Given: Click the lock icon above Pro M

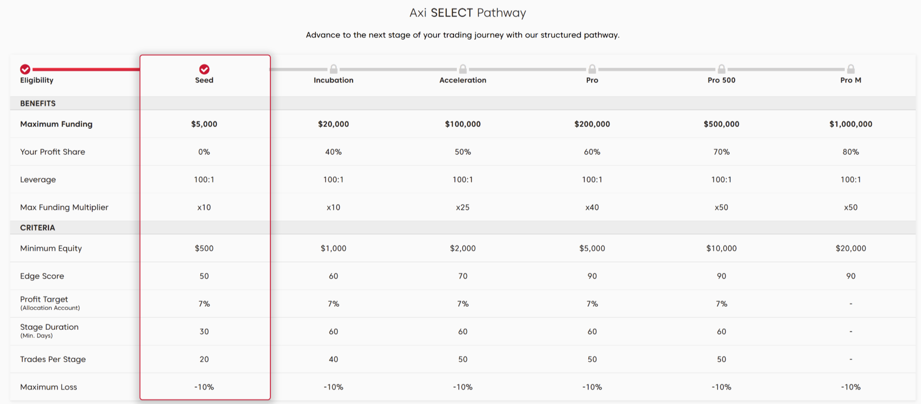Looking at the screenshot, I should click(x=851, y=69).
